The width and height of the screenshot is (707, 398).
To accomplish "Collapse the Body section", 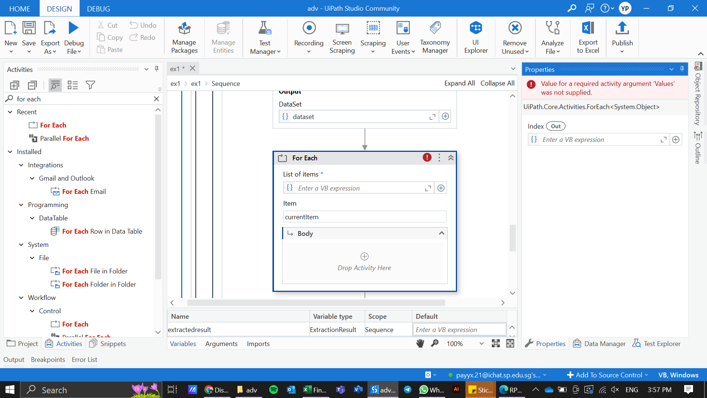I will pos(442,233).
